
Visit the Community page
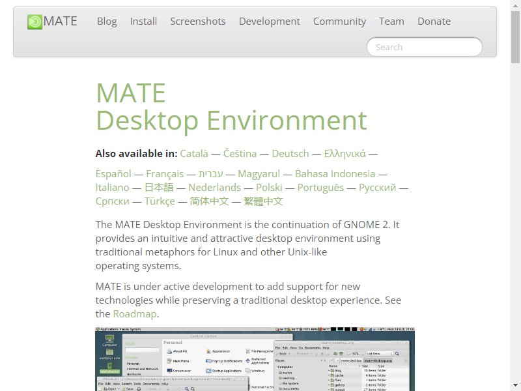coord(339,22)
